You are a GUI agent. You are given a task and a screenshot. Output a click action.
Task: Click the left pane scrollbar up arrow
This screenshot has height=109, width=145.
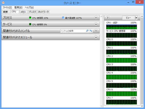(101, 16)
